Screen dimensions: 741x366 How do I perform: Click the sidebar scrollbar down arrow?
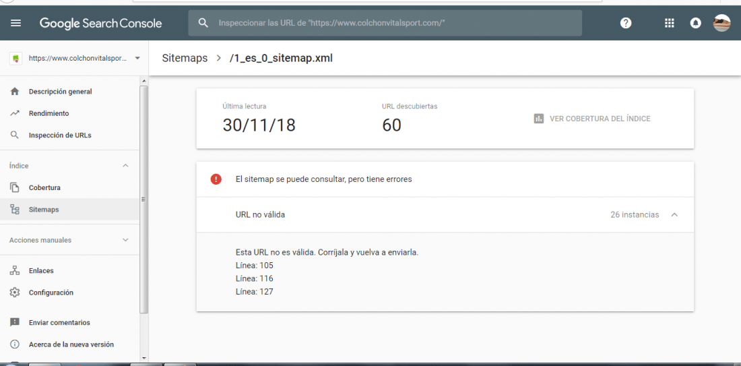[x=144, y=358]
